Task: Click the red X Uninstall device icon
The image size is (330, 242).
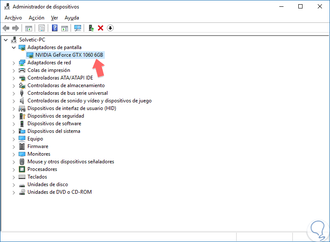Action: click(x=101, y=28)
